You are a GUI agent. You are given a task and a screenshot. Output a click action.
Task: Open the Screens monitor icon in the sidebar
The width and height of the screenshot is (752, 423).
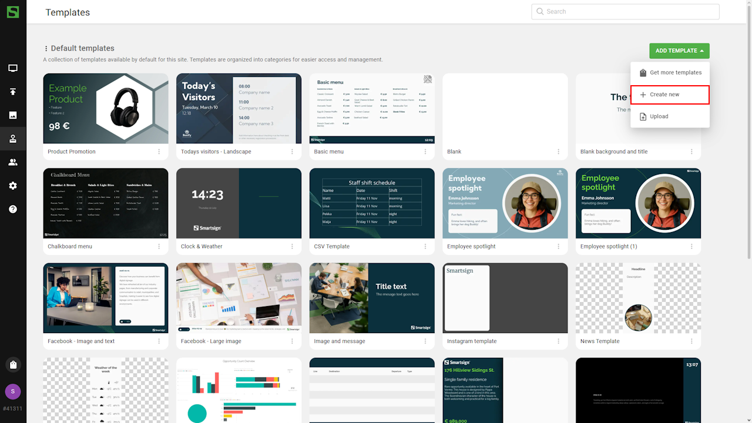(x=13, y=68)
